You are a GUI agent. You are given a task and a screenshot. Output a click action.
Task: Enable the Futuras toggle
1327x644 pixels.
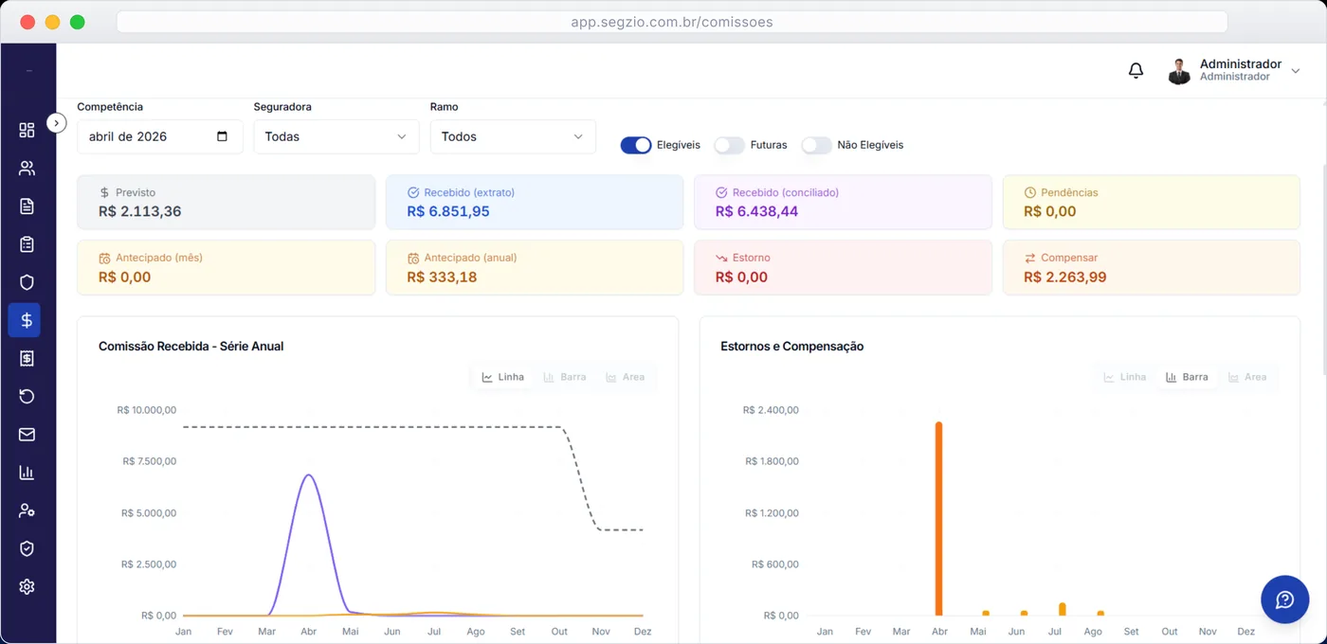click(x=729, y=145)
